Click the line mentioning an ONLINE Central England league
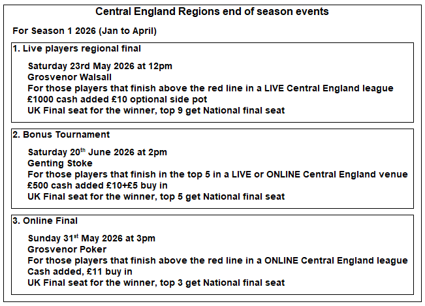Image resolution: width=425 pixels, height=306 pixels. 217,260
